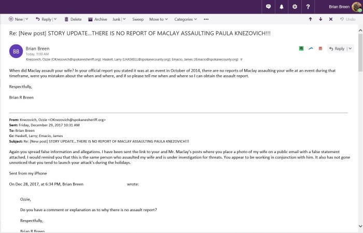
Task: Archive this email
Action: coord(97,19)
